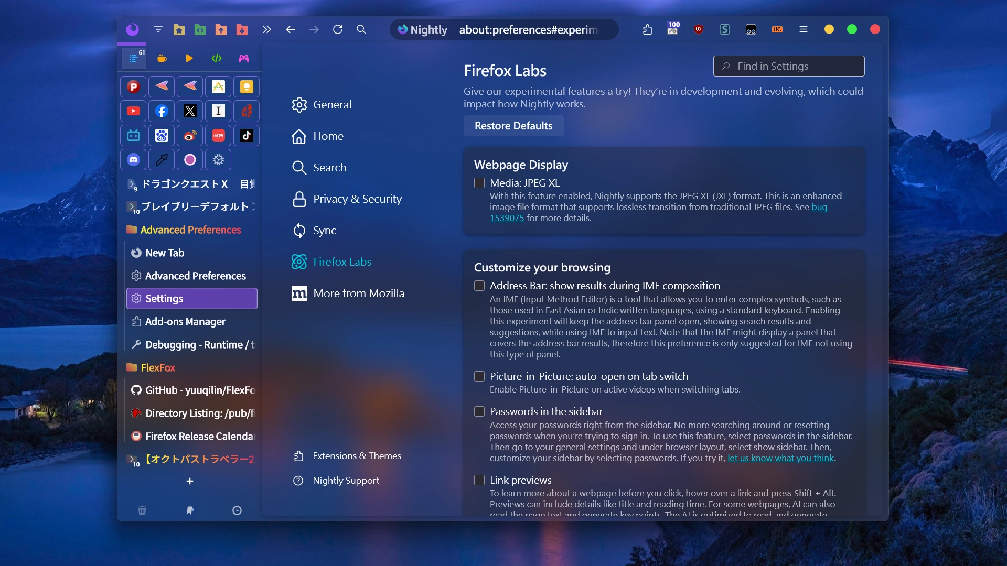1007x566 pixels.
Task: Expand toolbar overflow chevron
Action: click(266, 30)
